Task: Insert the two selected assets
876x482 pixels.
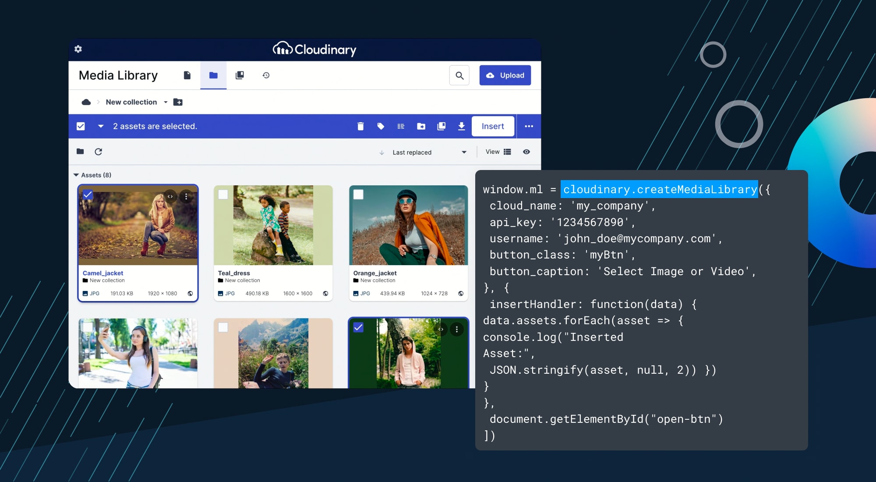Action: coord(493,126)
